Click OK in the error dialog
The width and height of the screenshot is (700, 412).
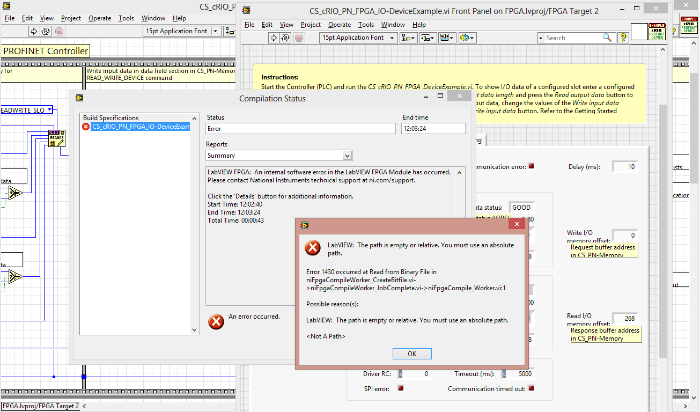tap(412, 354)
